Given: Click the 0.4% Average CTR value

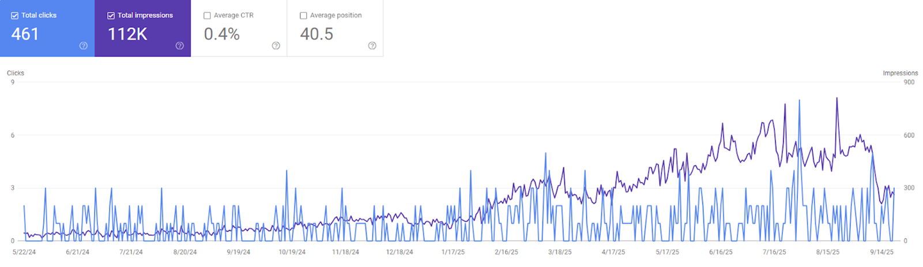Looking at the screenshot, I should coord(222,34).
